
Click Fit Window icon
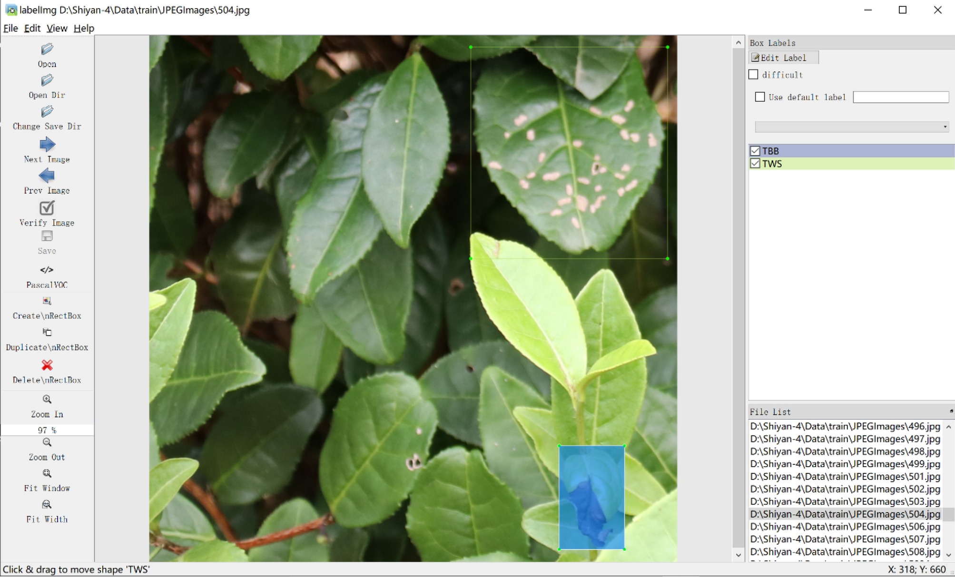(x=47, y=474)
